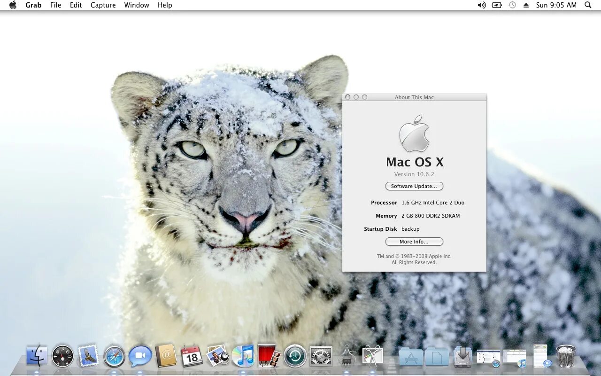This screenshot has height=376, width=601.
Task: Launch iPhoto
Action: coord(217,356)
